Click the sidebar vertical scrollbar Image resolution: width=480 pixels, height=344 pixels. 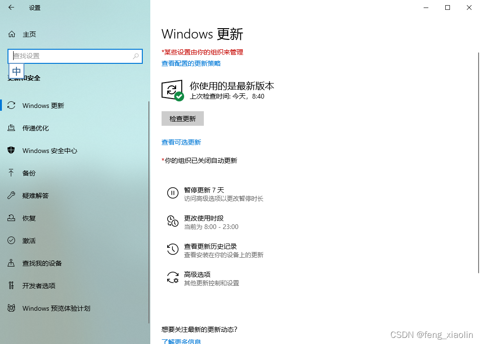click(149, 212)
